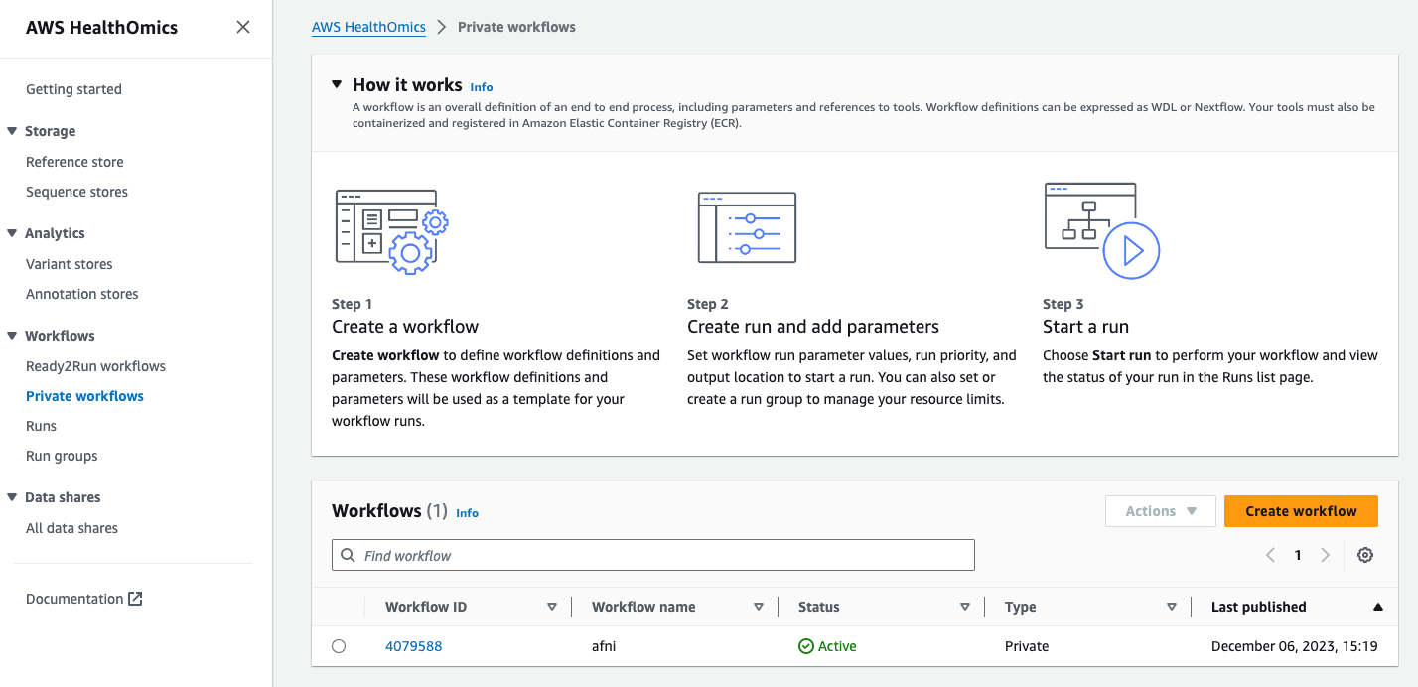
Task: Sort by Status column arrow
Action: [965, 607]
